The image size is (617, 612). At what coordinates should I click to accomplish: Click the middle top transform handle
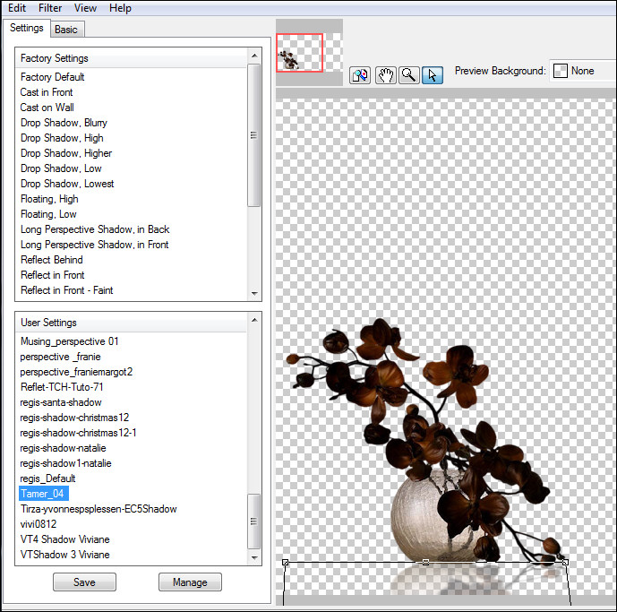(425, 562)
